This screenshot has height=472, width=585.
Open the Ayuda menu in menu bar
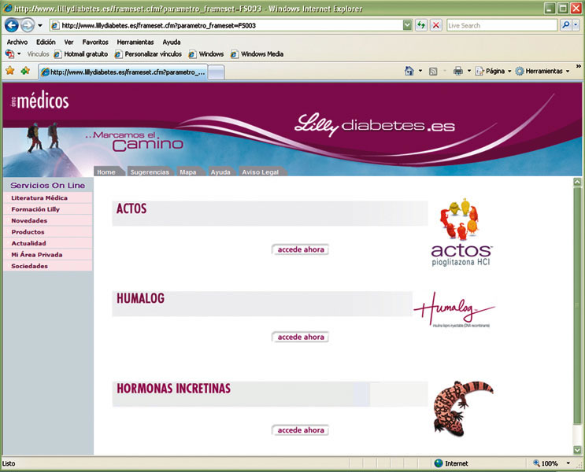point(171,42)
